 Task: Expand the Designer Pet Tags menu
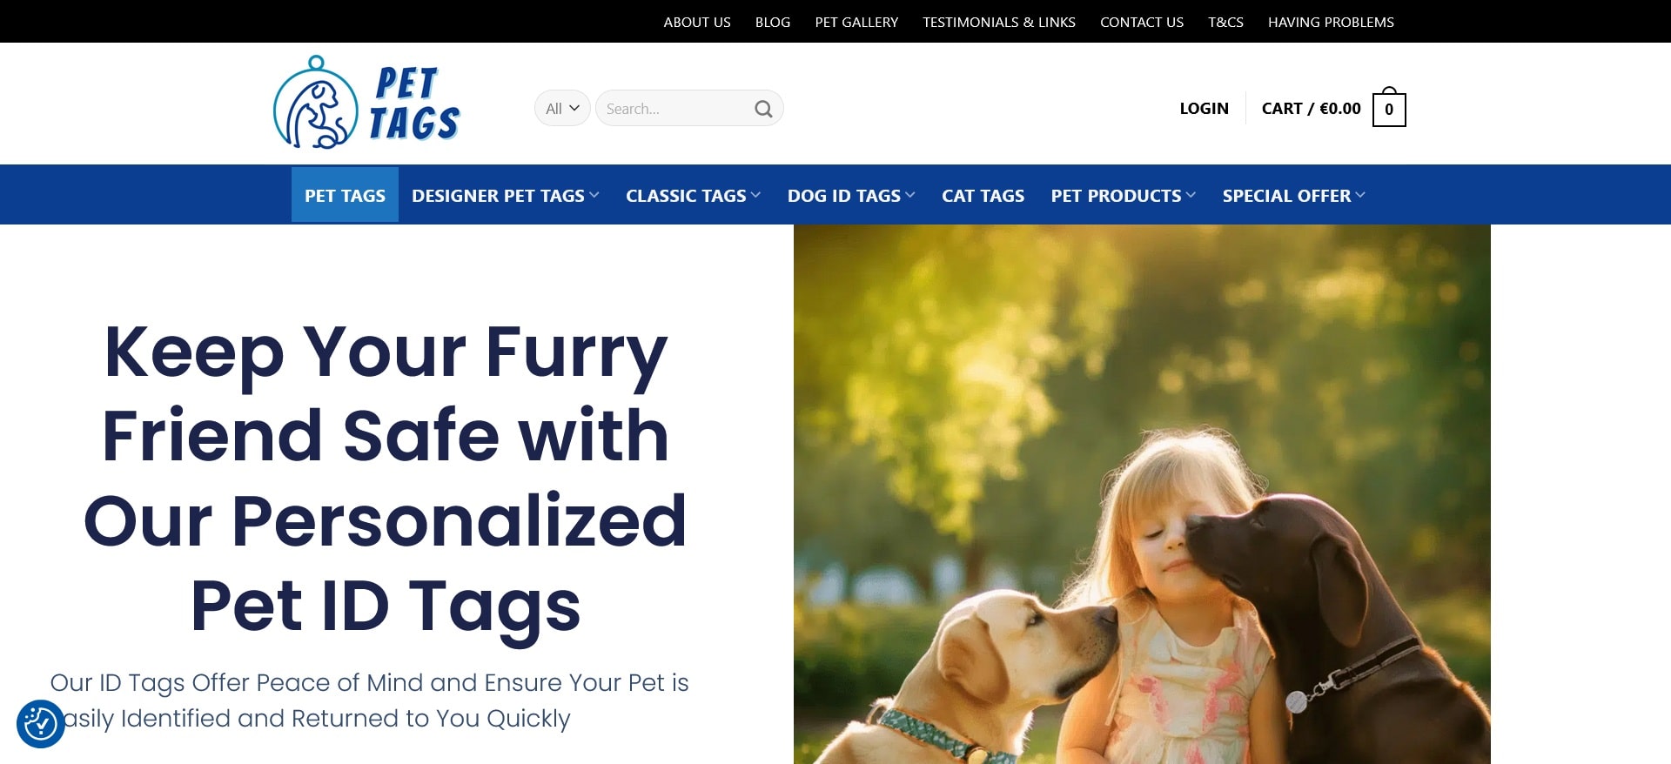click(506, 196)
